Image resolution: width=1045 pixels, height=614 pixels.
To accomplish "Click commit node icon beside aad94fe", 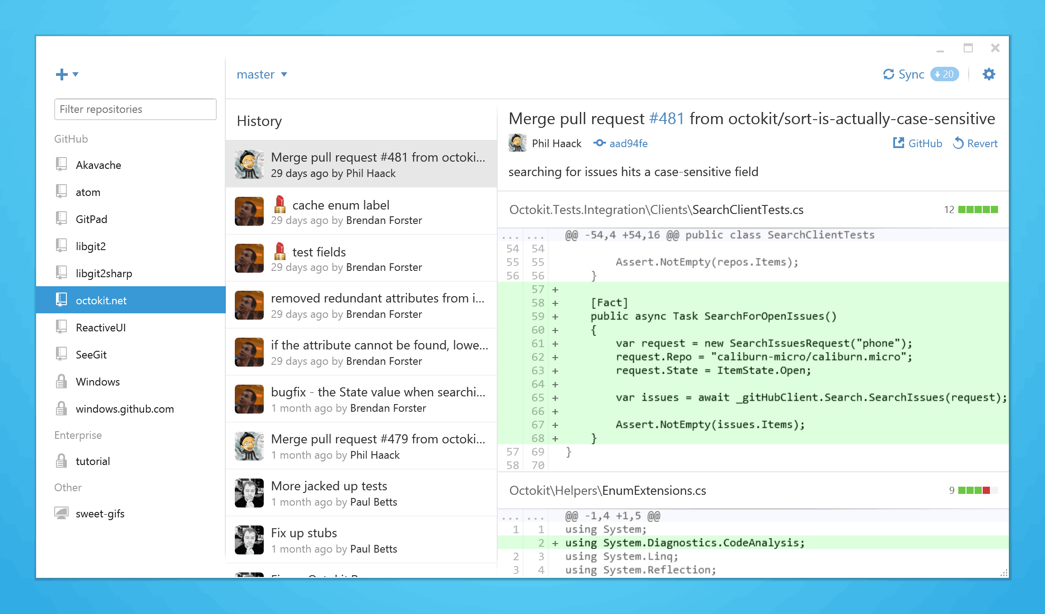I will (x=599, y=143).
